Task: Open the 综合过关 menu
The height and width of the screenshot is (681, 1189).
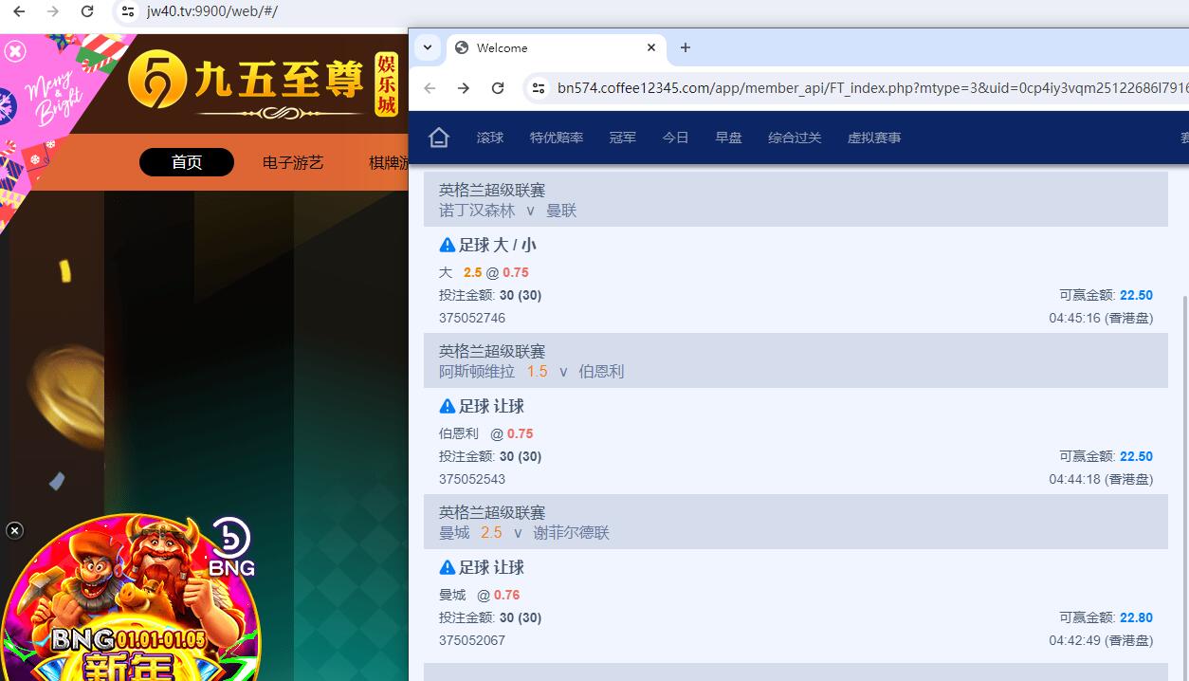Action: click(795, 138)
